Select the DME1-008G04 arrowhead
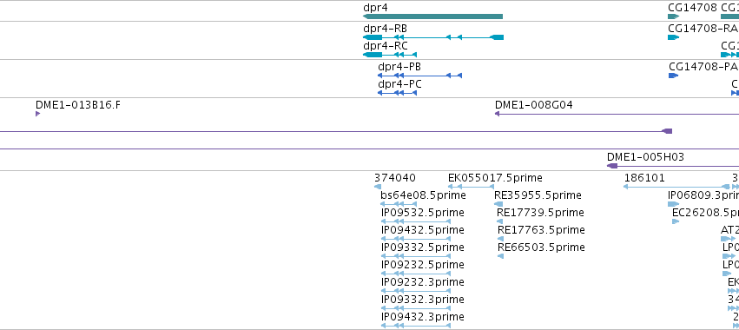 click(498, 114)
